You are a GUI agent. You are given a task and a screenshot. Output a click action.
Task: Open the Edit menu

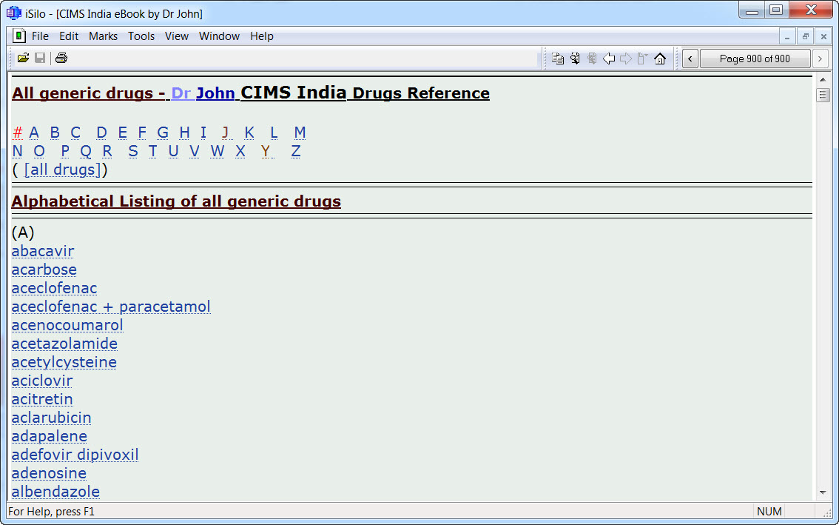[x=69, y=36]
